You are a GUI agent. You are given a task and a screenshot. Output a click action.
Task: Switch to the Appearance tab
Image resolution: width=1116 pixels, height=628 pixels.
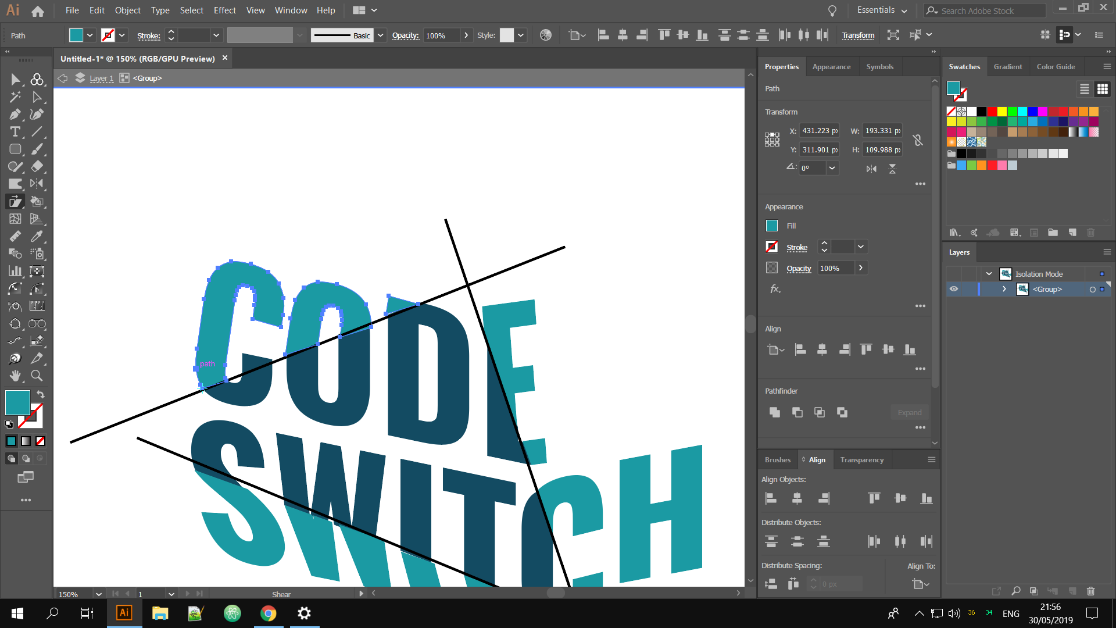pos(831,67)
